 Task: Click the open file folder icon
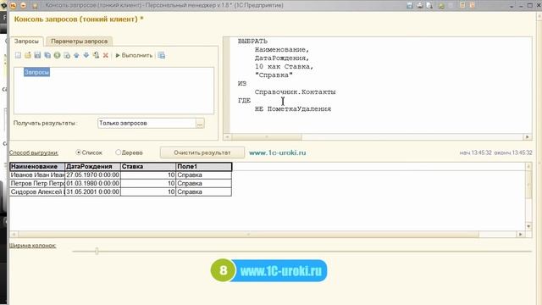[28, 55]
